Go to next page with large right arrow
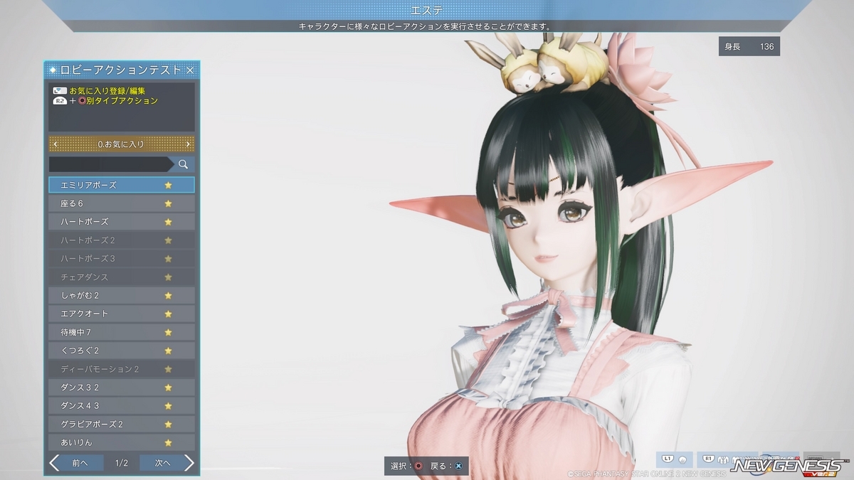This screenshot has height=480, width=854. click(189, 463)
